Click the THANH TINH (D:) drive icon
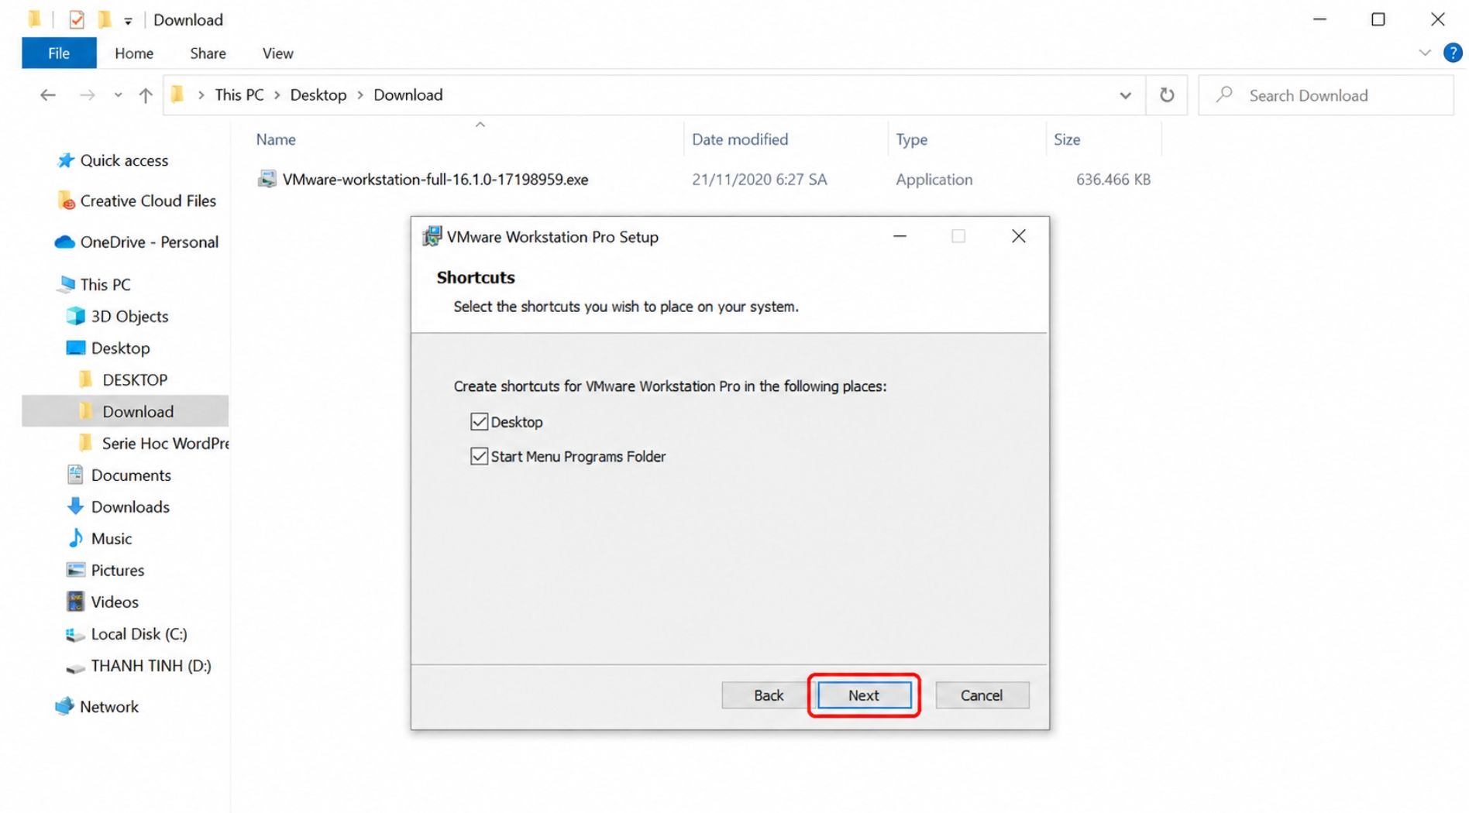Viewport: 1469px width, 813px height. pyautogui.click(x=75, y=667)
